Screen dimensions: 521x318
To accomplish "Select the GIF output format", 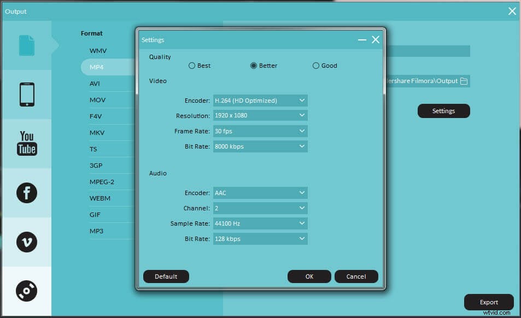I will point(95,214).
